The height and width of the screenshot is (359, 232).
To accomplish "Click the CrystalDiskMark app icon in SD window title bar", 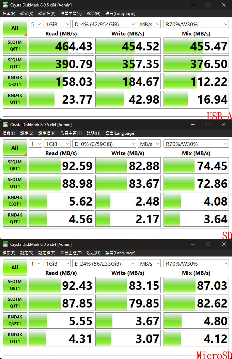I will (5, 124).
